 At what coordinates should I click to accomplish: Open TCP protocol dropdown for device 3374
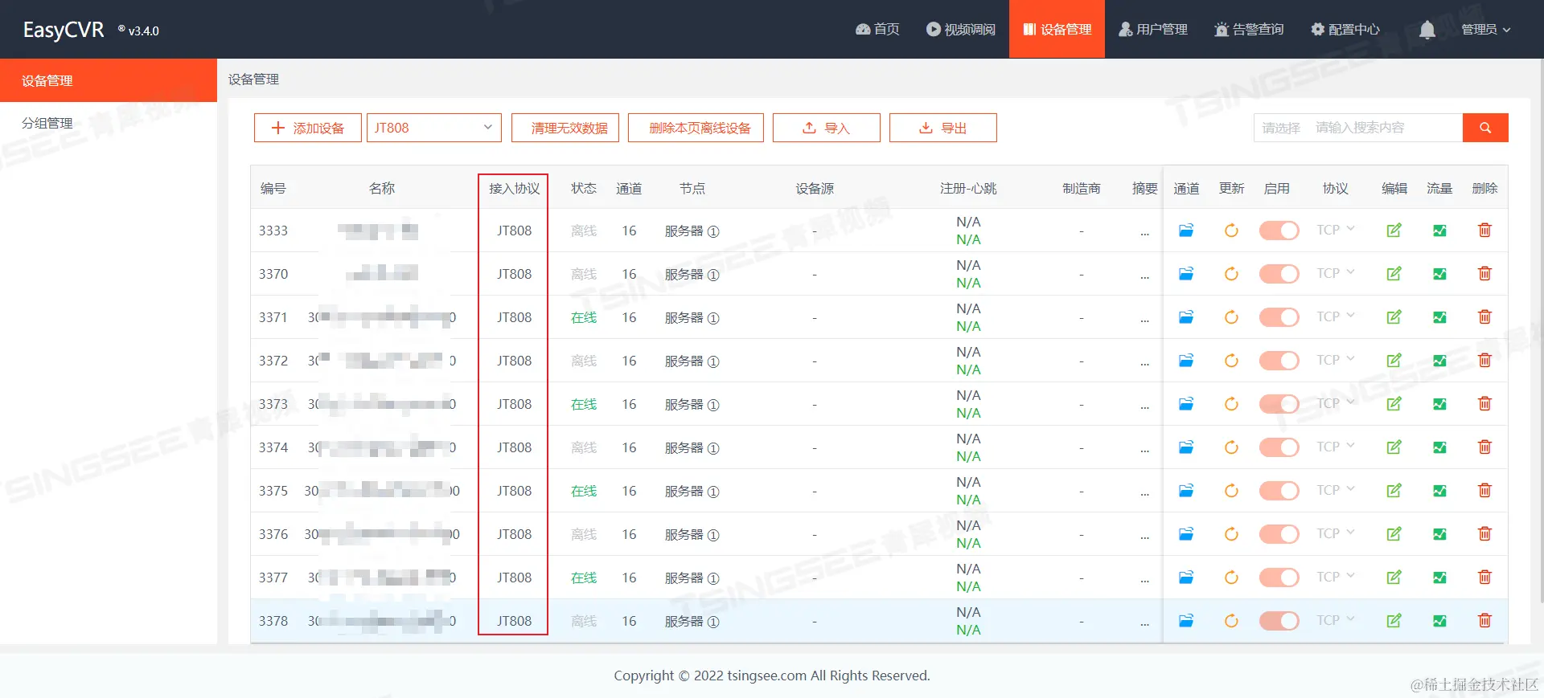point(1336,447)
